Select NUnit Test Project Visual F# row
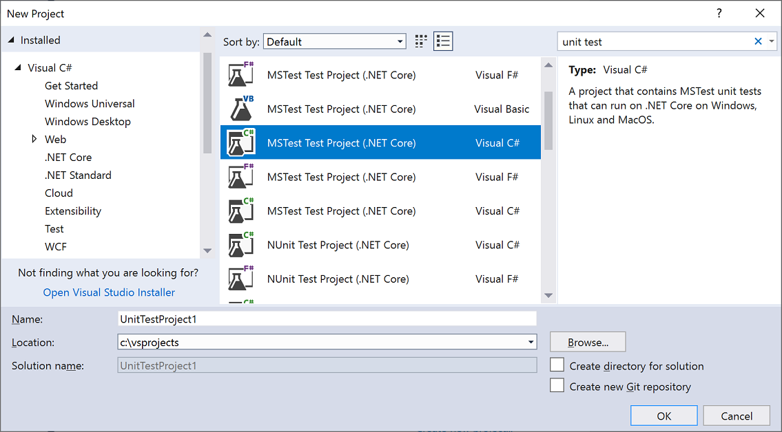782x432 pixels. [380, 278]
